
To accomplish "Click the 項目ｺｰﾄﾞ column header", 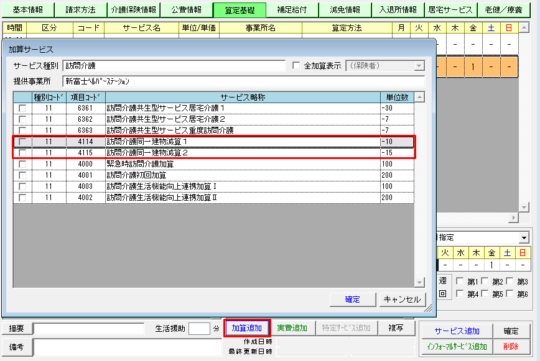I will (85, 98).
